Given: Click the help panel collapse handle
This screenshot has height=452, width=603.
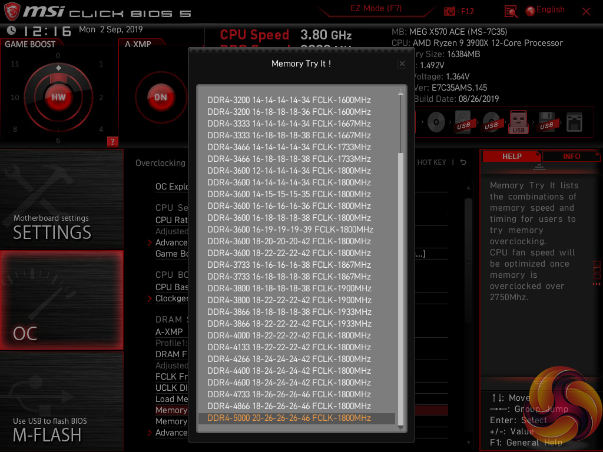Looking at the screenshot, I should point(539,167).
